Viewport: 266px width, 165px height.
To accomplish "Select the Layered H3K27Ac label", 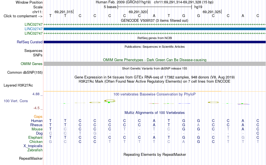I will 18,85.
